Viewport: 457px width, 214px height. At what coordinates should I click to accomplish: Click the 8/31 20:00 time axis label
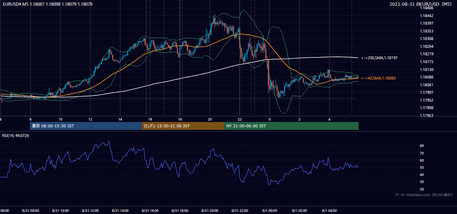(x=210, y=211)
